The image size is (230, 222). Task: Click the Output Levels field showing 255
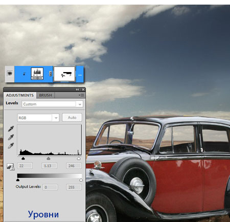tap(74, 187)
